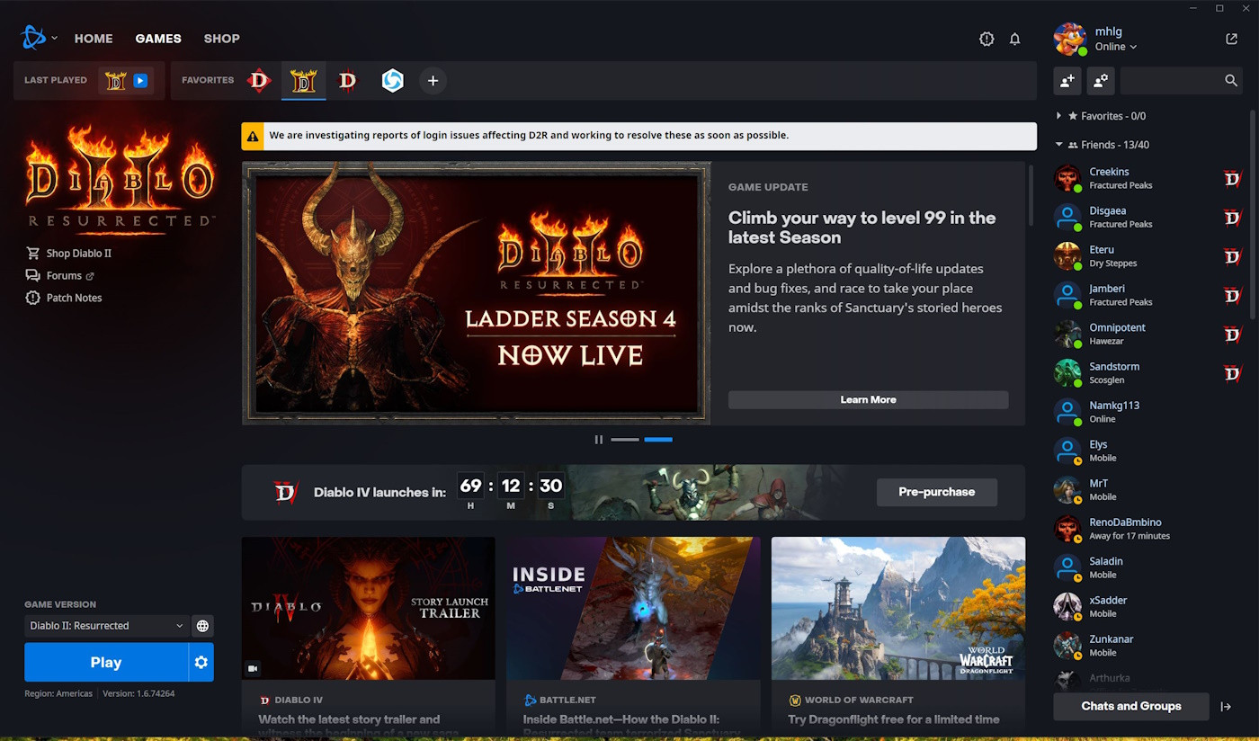The image size is (1259, 741).
Task: Pop out the social panel window
Action: [1231, 39]
